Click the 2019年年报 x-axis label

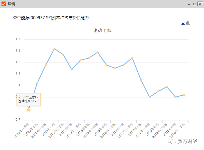click(48, 130)
